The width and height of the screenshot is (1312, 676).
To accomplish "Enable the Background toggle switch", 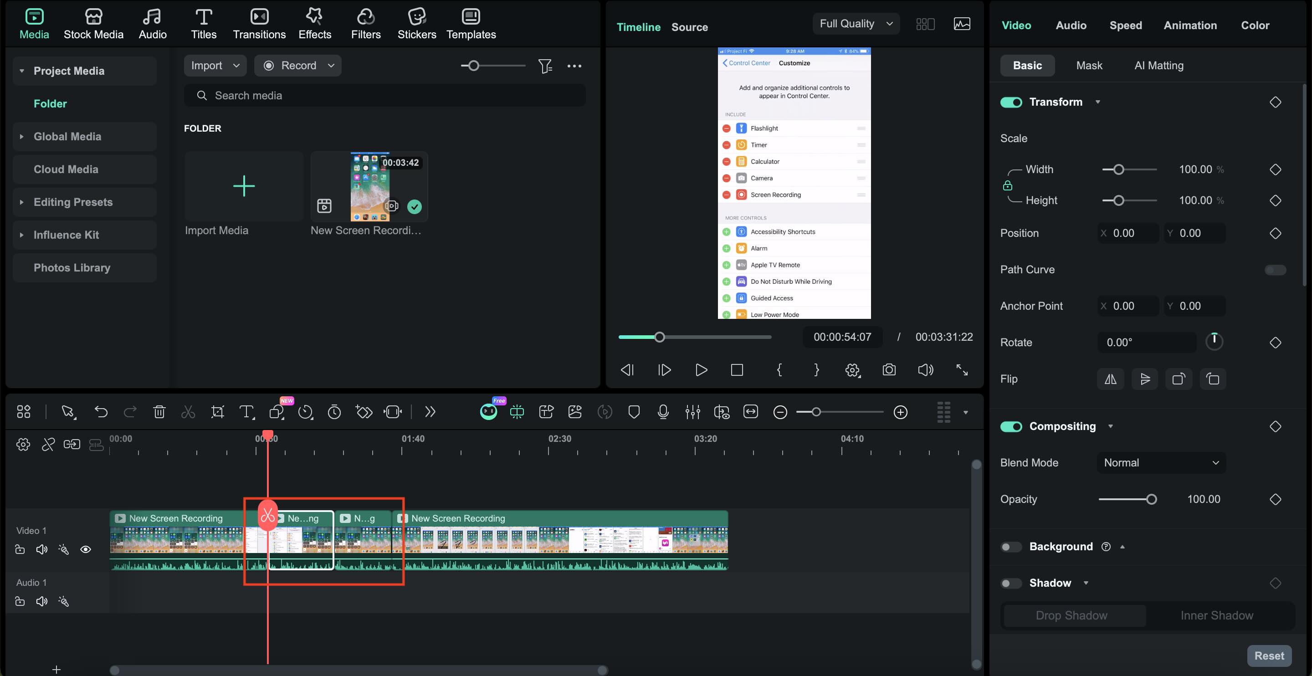I will coord(1010,547).
